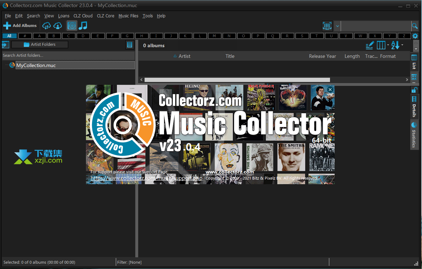The width and height of the screenshot is (422, 269).
Task: Switch to the List view tab
Action: [x=414, y=62]
